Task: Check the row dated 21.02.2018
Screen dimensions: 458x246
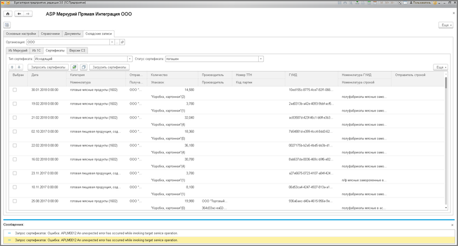Action: (15, 118)
